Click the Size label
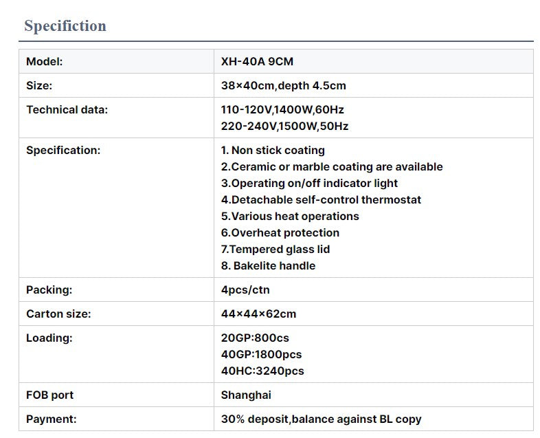Screen dimensions: 540x438 (x=39, y=85)
